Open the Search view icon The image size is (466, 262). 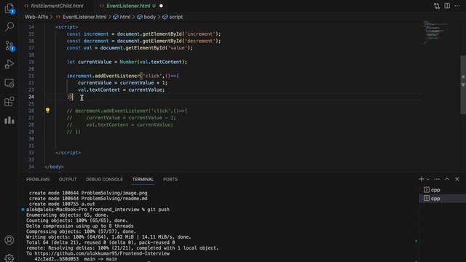click(x=9, y=27)
